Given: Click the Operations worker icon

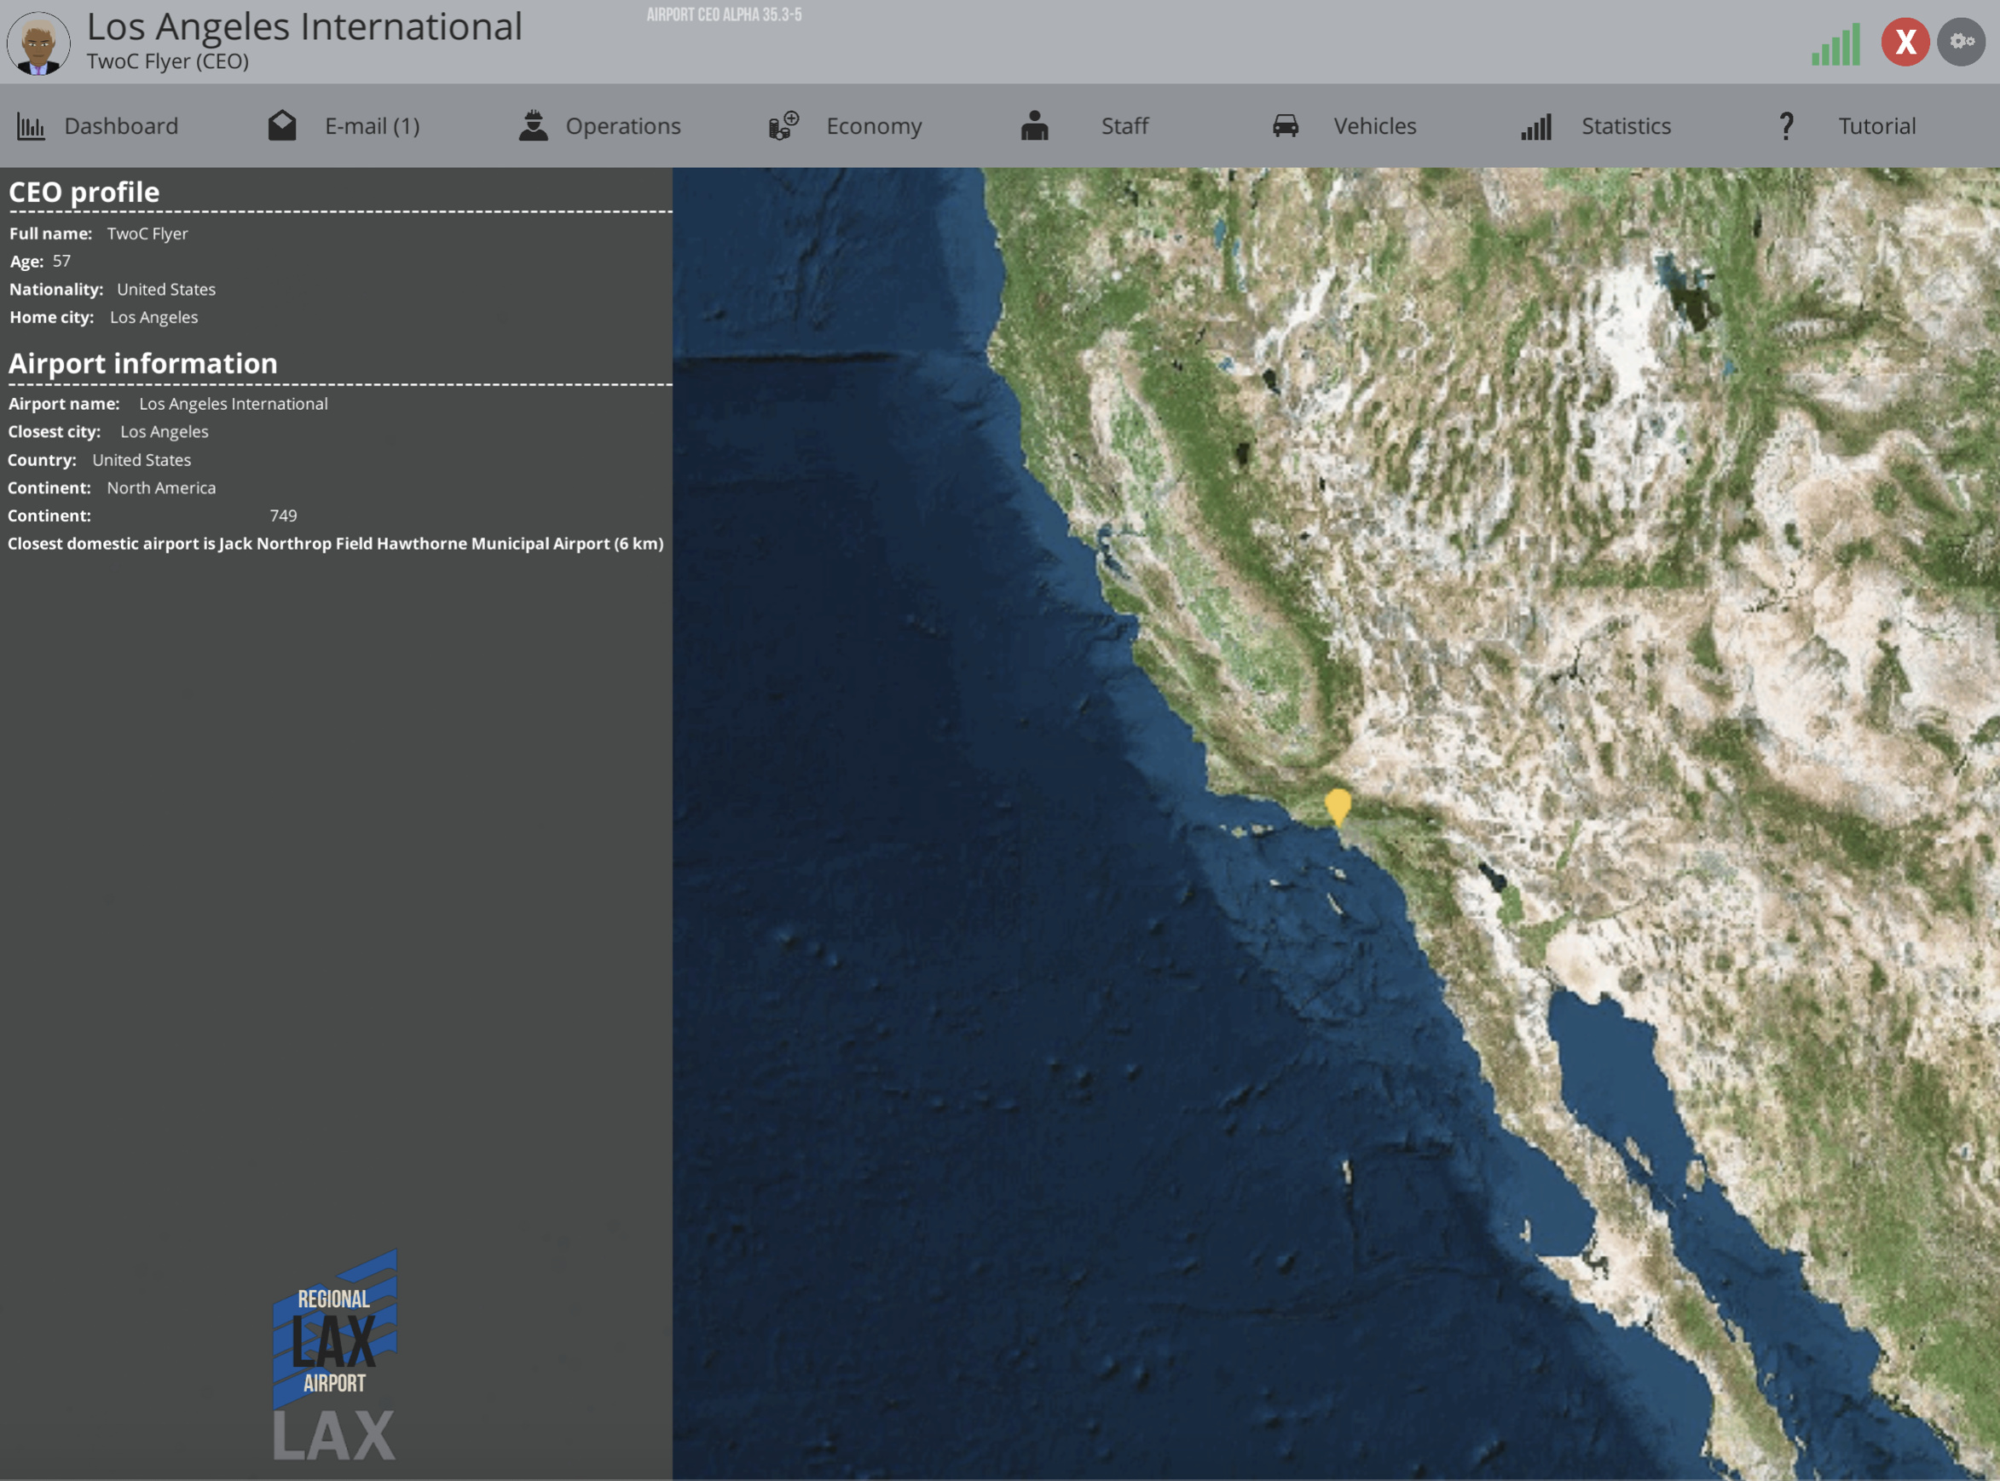Looking at the screenshot, I should [534, 125].
